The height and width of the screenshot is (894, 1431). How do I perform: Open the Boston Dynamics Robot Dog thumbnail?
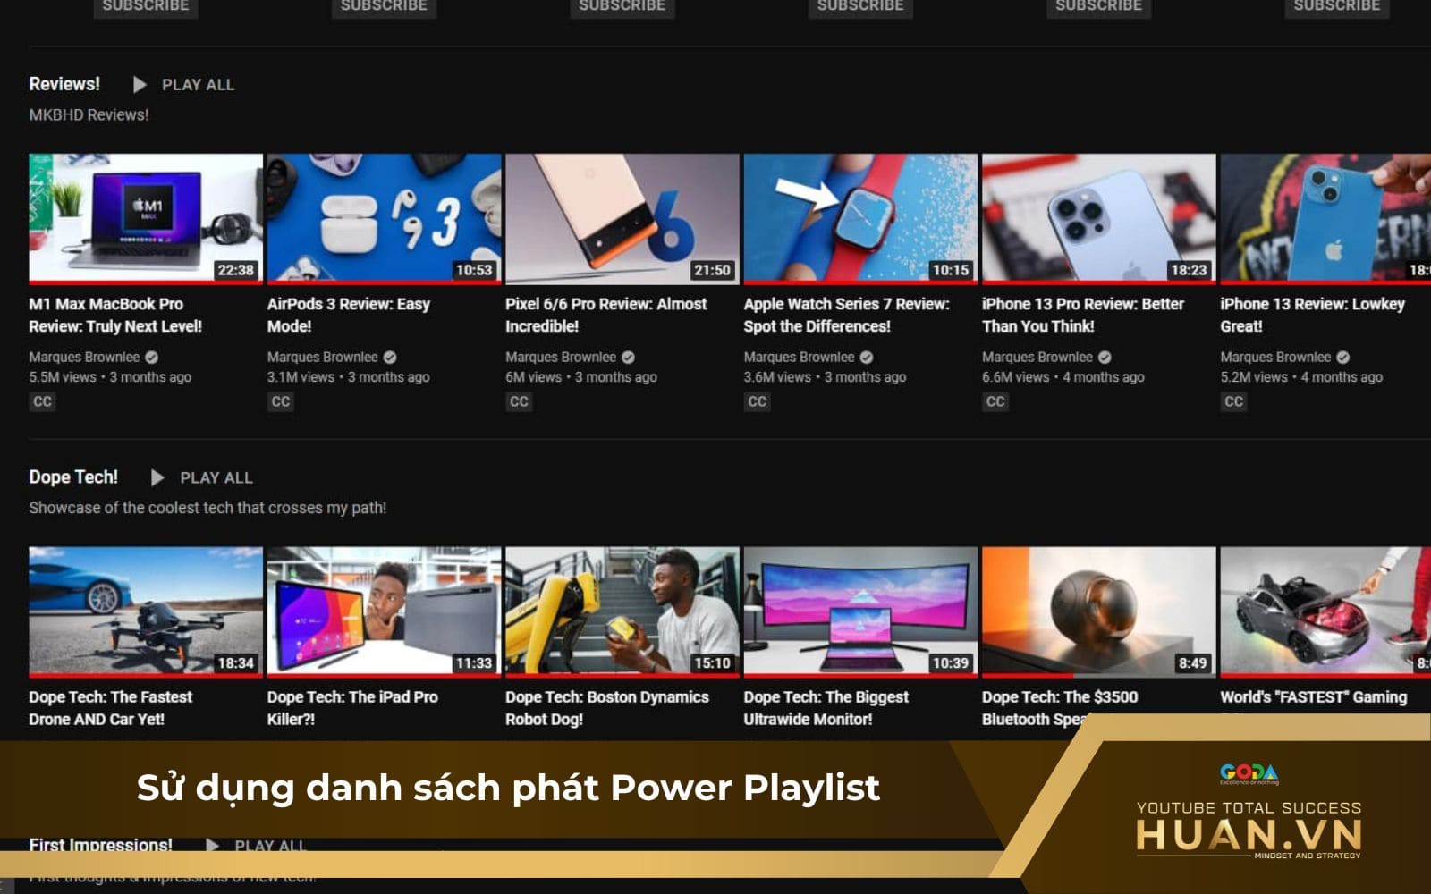click(622, 611)
